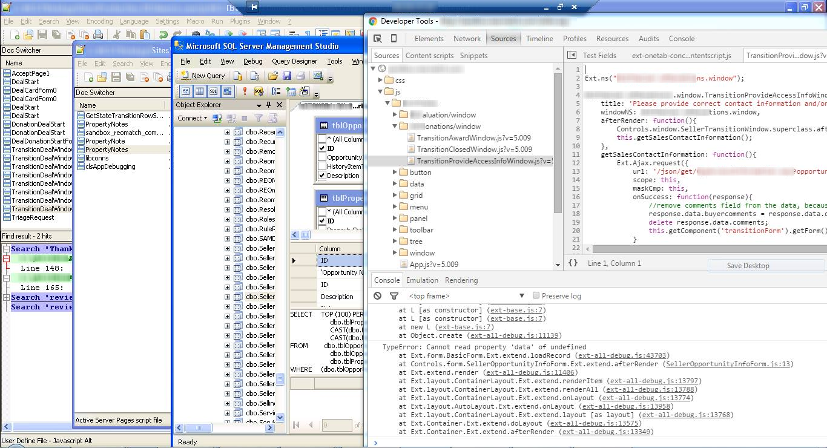Expand the grid folder in Sources
Screen dimensions: 827x448
[x=395, y=195]
